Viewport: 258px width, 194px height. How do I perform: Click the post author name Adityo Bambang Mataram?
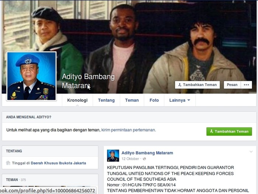[147, 153]
